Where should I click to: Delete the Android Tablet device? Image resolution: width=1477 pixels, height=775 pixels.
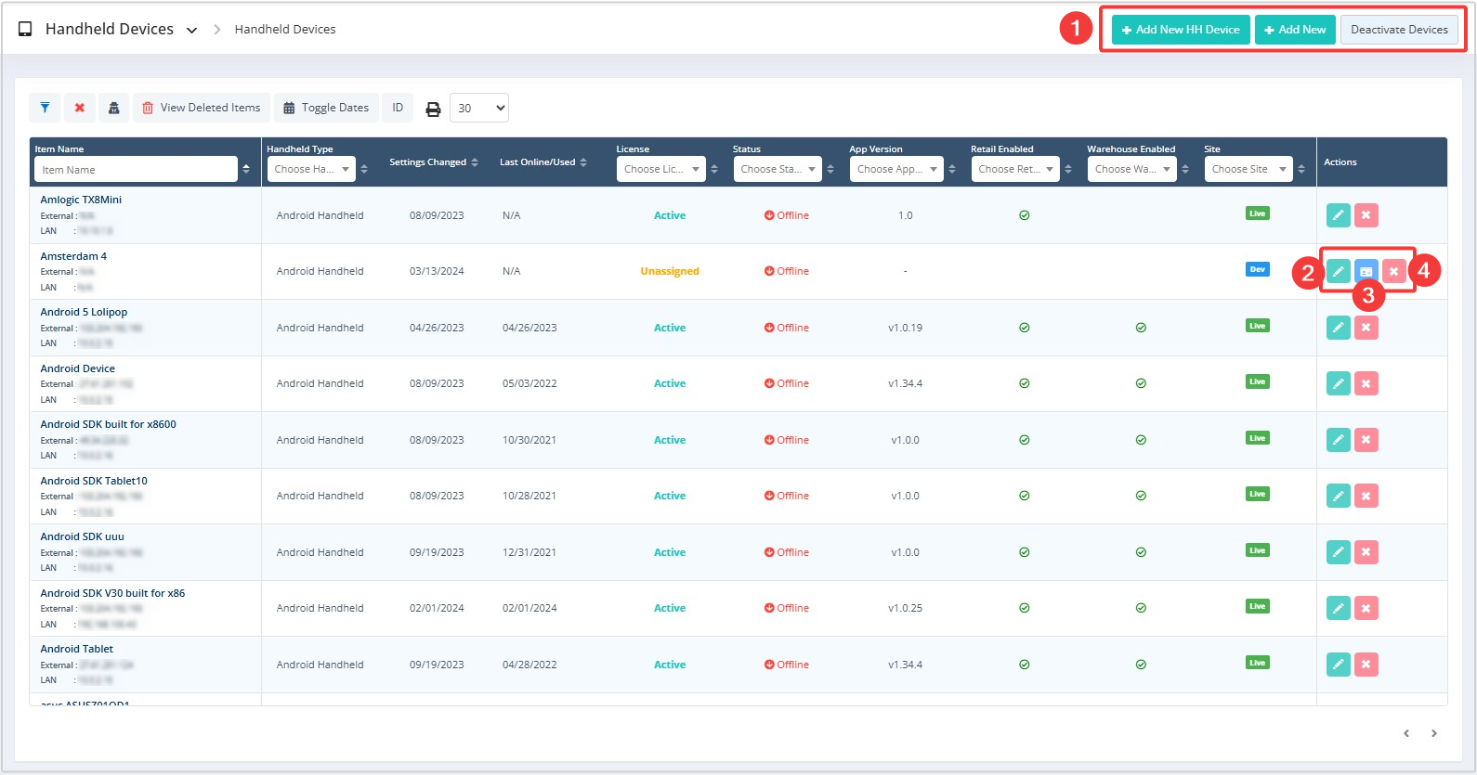tap(1366, 665)
